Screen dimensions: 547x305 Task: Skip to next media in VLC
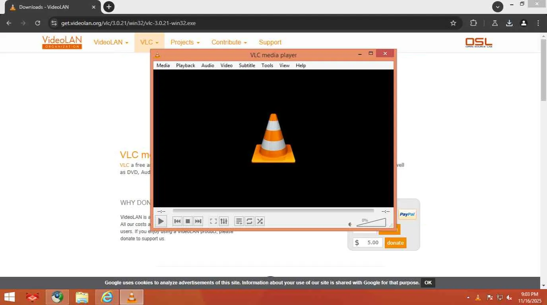(198, 221)
